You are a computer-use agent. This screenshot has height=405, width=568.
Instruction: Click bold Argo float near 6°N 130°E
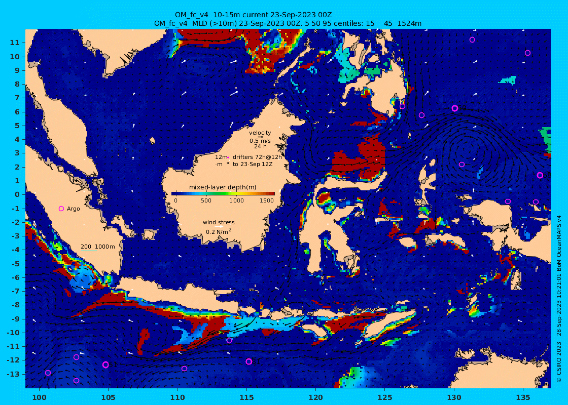pyautogui.click(x=455, y=108)
